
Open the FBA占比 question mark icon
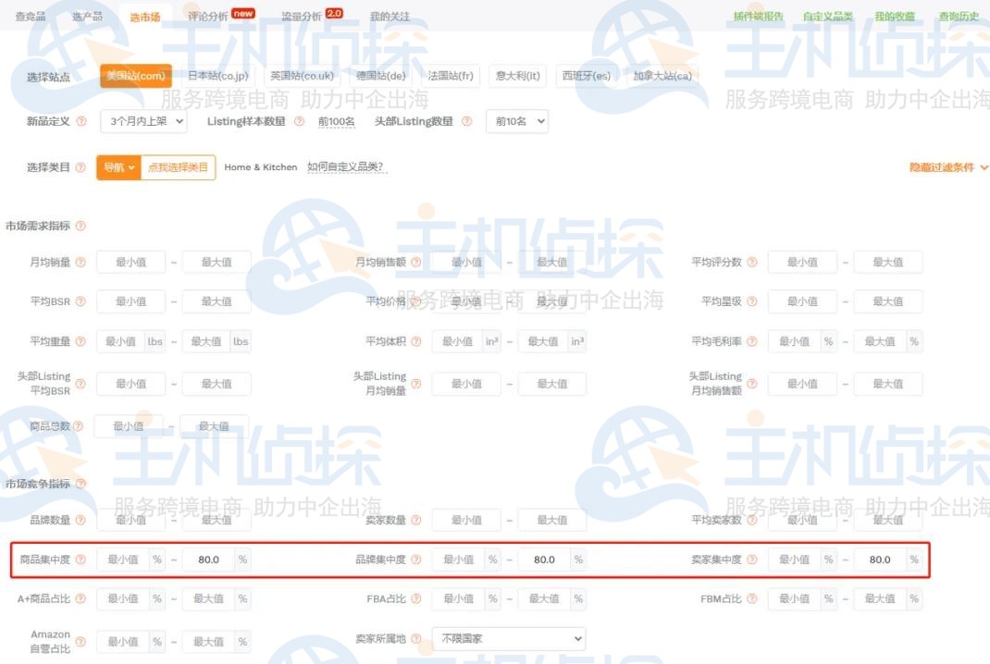coord(418,598)
